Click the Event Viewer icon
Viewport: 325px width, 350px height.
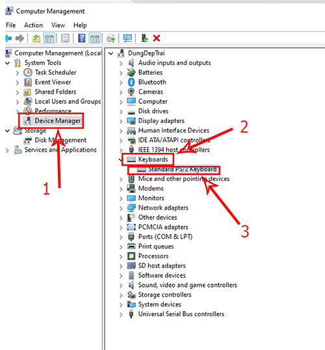tap(28, 82)
